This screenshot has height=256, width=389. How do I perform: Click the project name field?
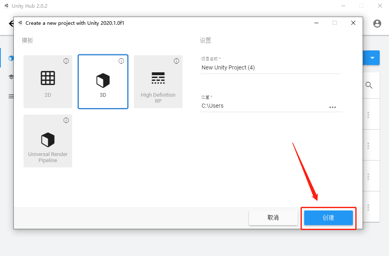click(271, 67)
